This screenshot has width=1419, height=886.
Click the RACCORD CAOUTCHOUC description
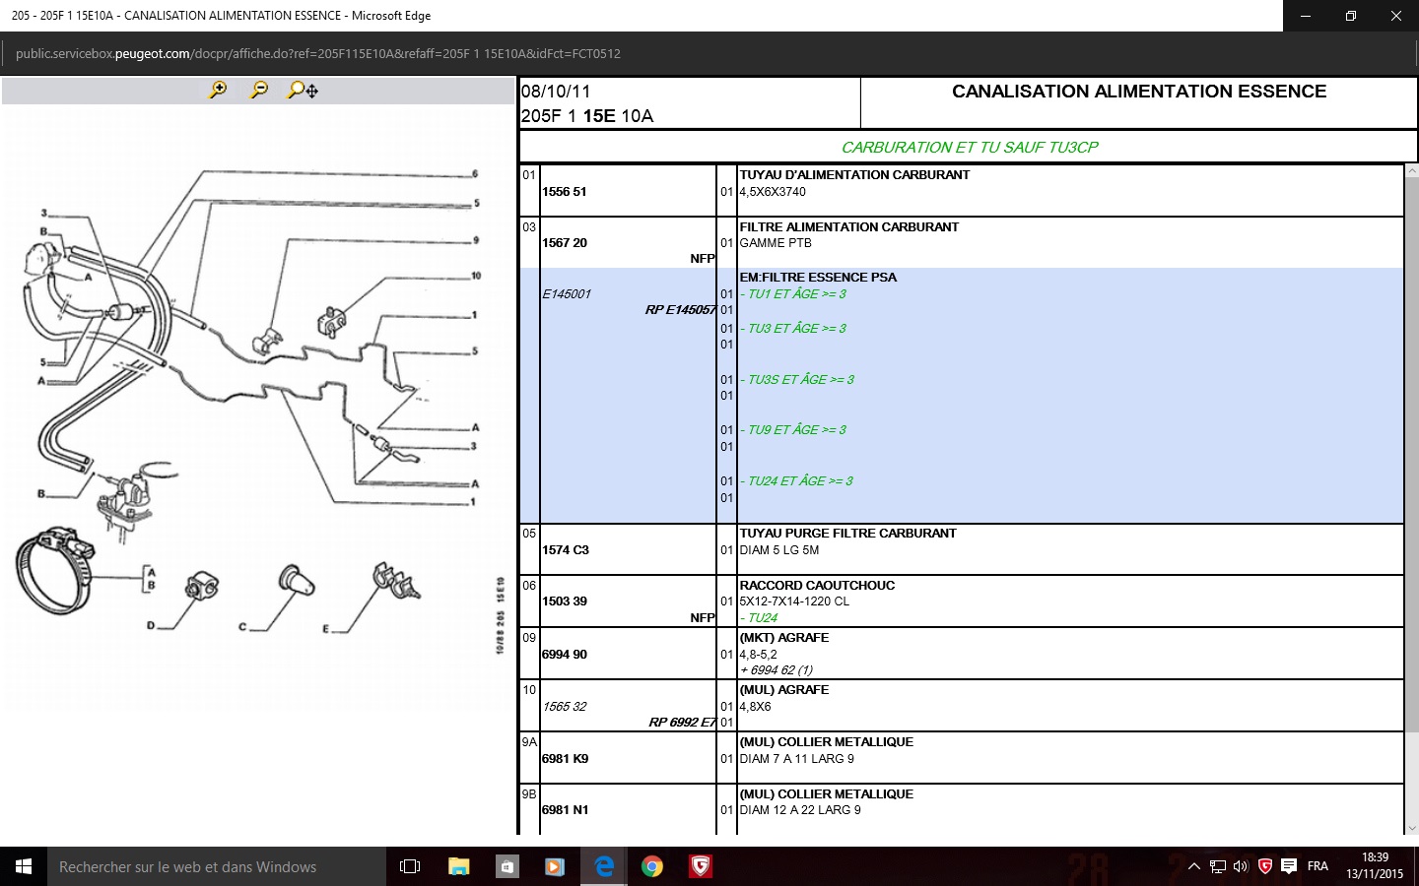(x=817, y=586)
